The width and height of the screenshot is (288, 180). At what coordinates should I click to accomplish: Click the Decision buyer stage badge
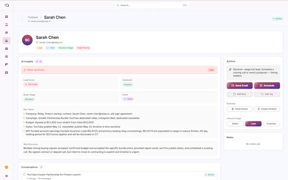point(29,99)
